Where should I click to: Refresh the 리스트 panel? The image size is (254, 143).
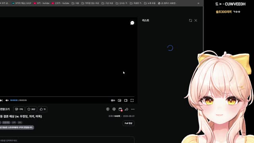[x=190, y=20]
